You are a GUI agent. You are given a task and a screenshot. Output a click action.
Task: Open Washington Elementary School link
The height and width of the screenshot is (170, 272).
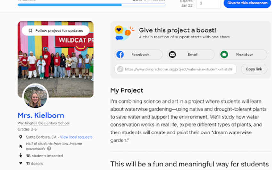pos(43,123)
